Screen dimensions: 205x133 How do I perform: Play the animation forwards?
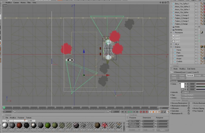[131, 112]
